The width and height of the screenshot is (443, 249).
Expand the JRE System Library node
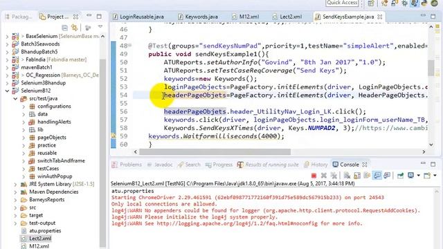click(x=15, y=185)
